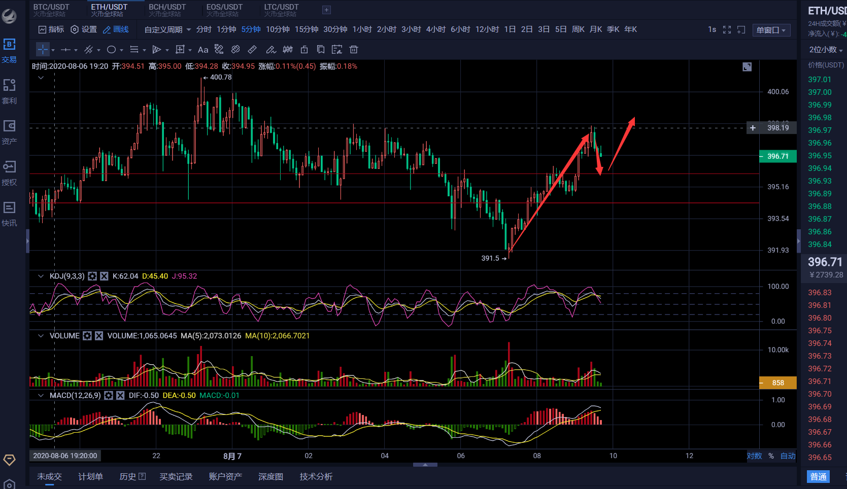Open the 指标 indicators menu
847x489 pixels.
point(51,29)
